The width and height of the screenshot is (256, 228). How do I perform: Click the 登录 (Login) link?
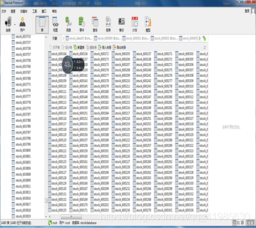(247, 11)
